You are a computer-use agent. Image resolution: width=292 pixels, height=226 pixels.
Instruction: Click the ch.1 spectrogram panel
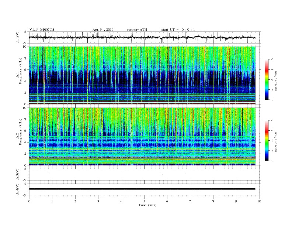(x=142, y=75)
